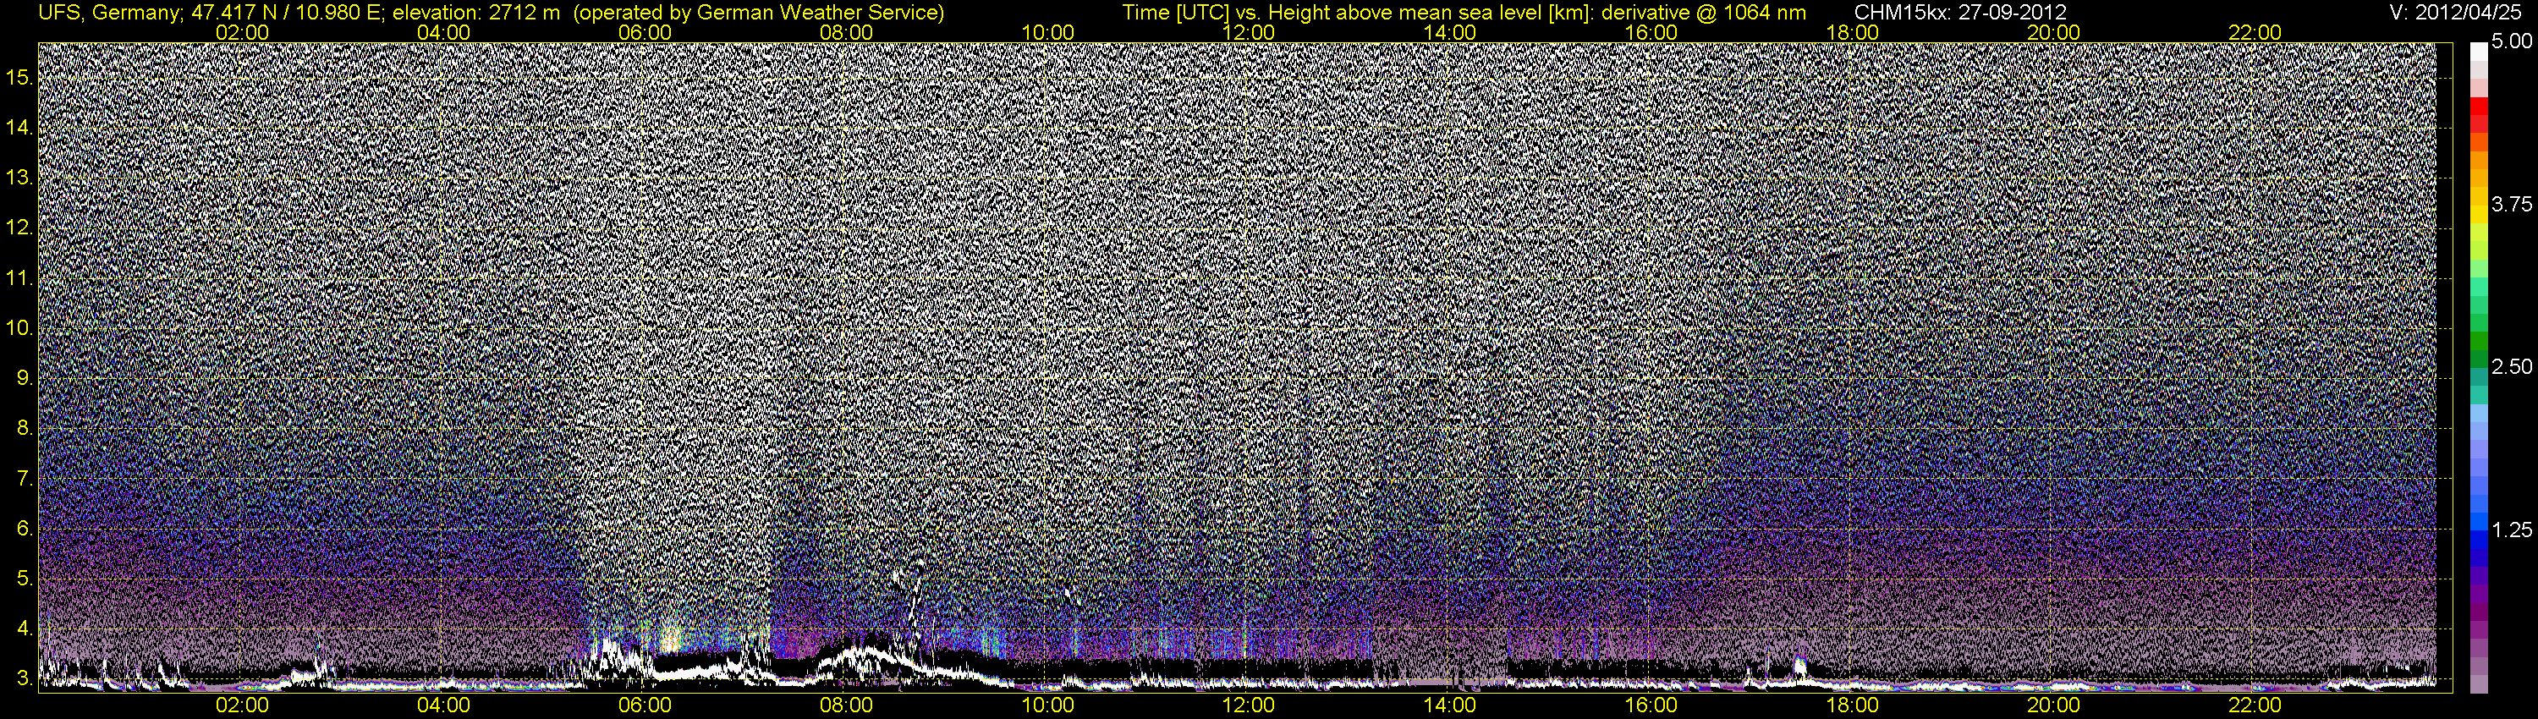2538x719 pixels.
Task: Click the height axis label "8."
Action: pyautogui.click(x=25, y=429)
